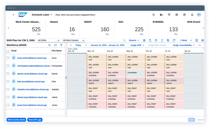
Task: Sort the workforce list
Action: tap(55, 45)
